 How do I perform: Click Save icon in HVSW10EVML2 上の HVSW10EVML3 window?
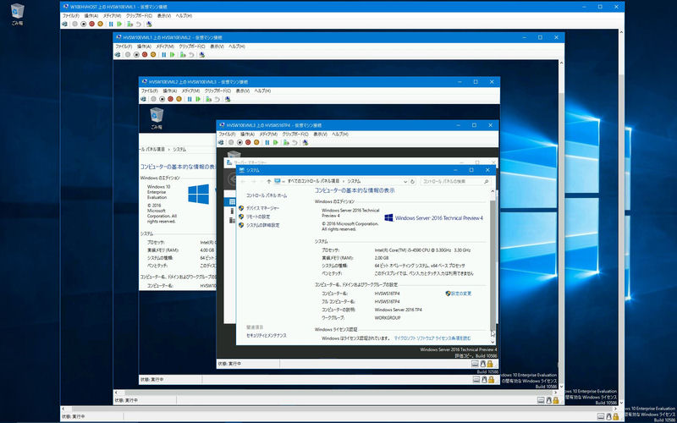(x=179, y=99)
